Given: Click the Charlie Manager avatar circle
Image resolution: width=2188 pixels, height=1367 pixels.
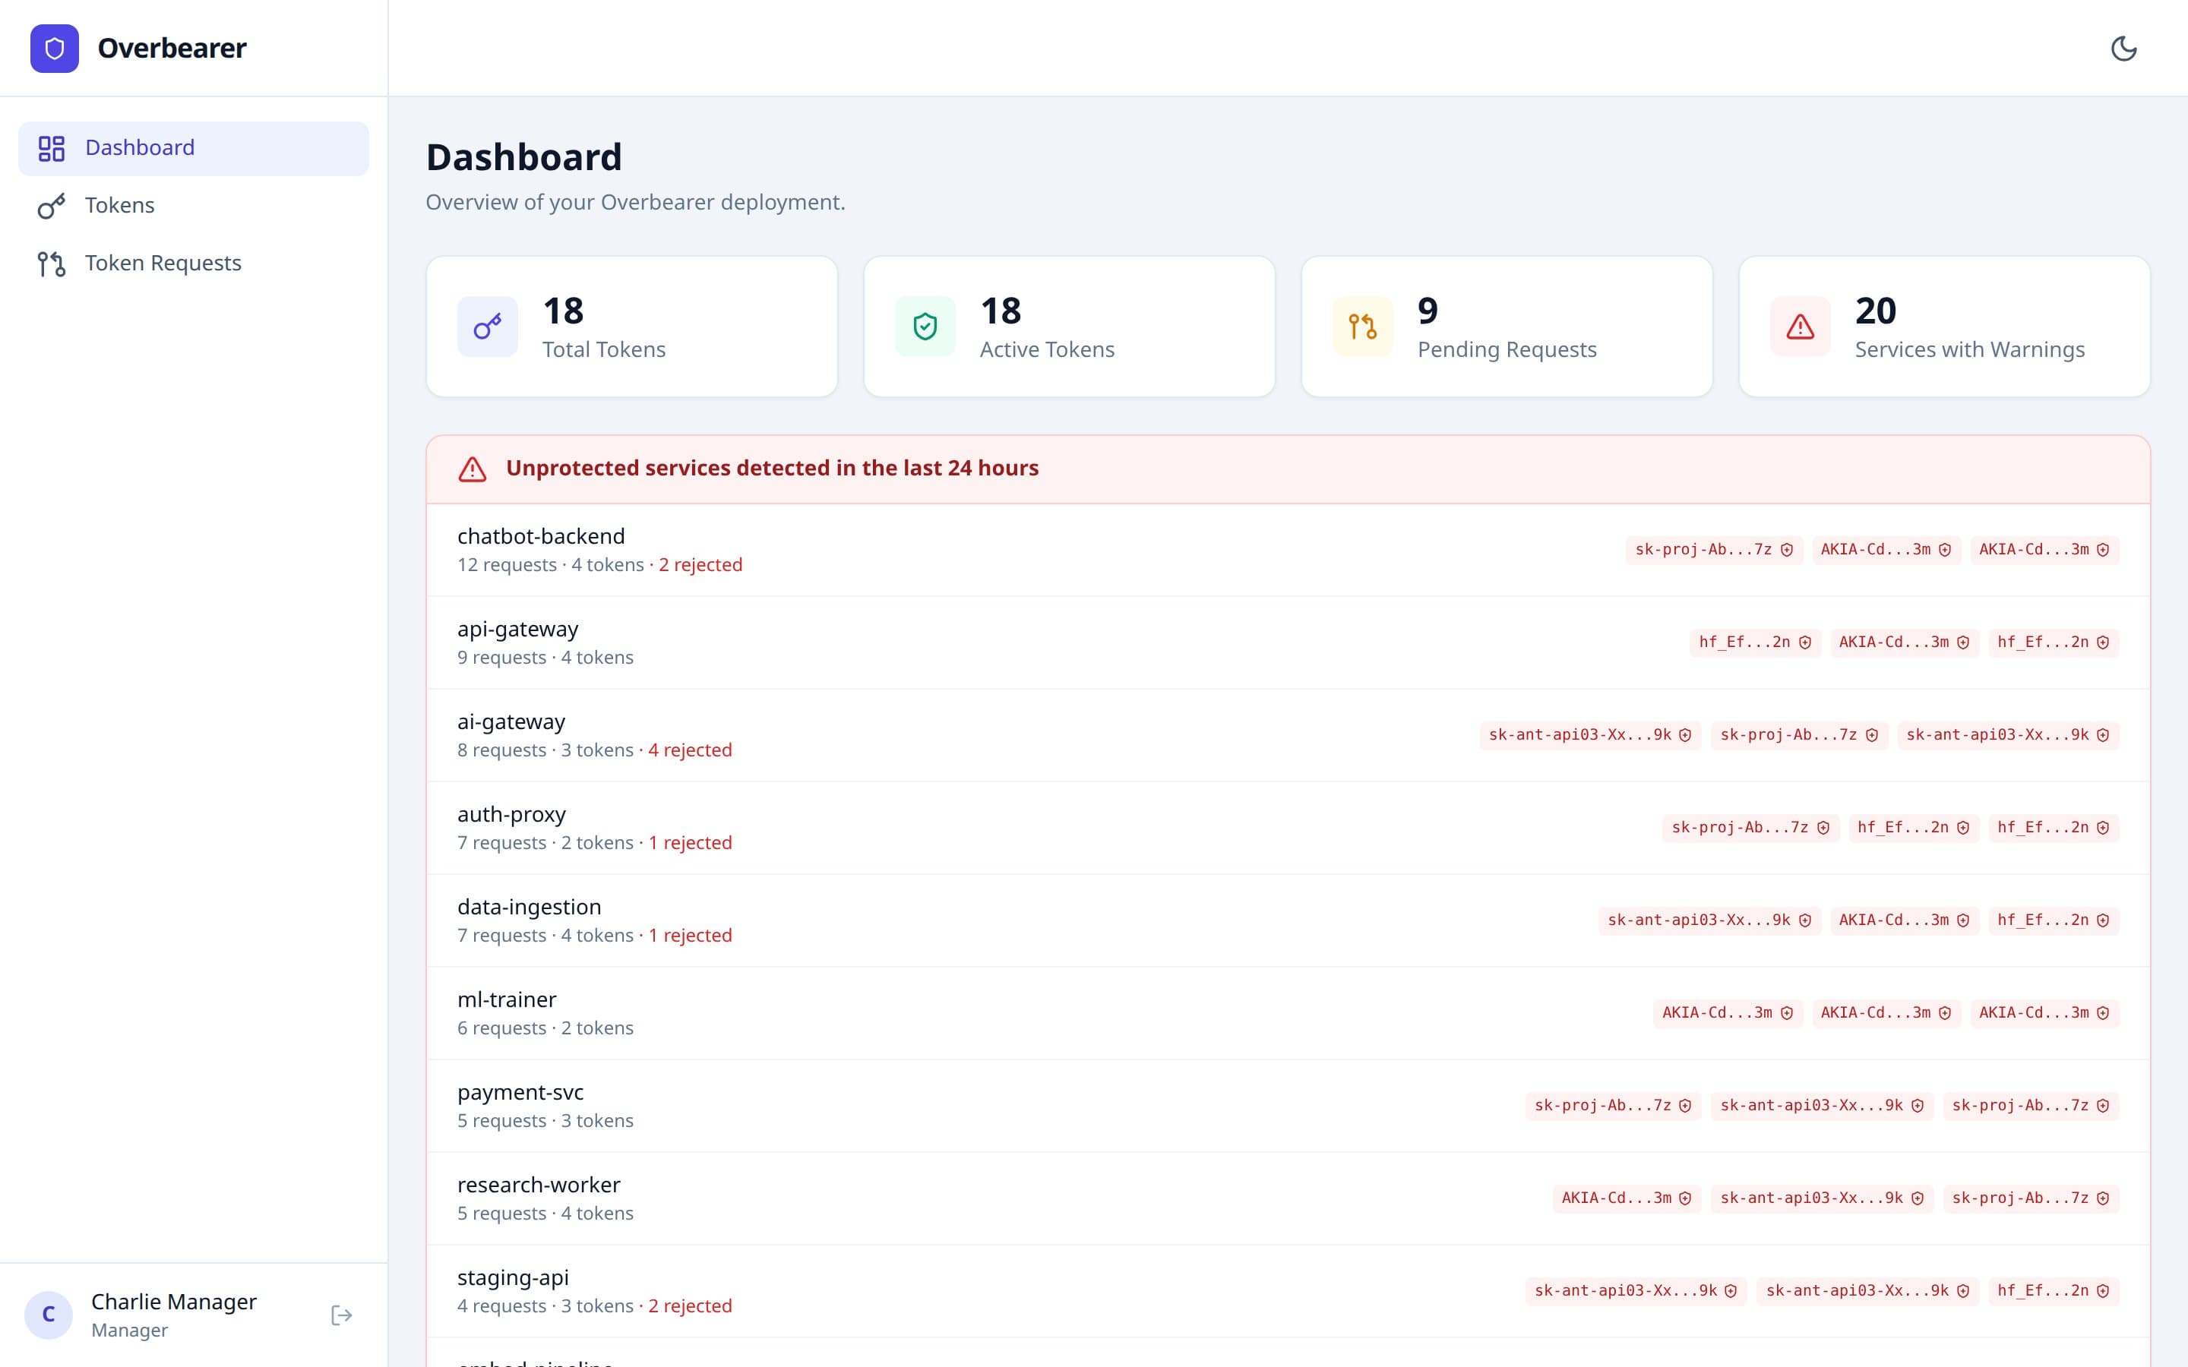Looking at the screenshot, I should pos(49,1315).
